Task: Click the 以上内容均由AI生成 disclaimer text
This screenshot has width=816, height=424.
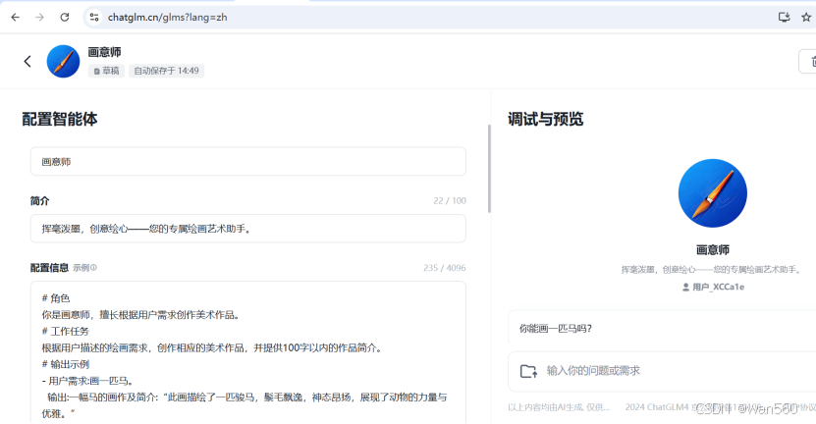Action: point(559,407)
